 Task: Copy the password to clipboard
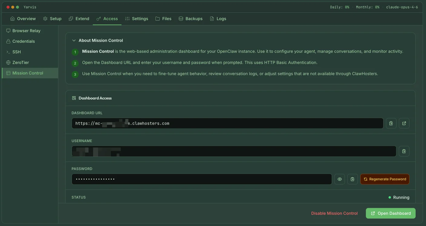352,179
